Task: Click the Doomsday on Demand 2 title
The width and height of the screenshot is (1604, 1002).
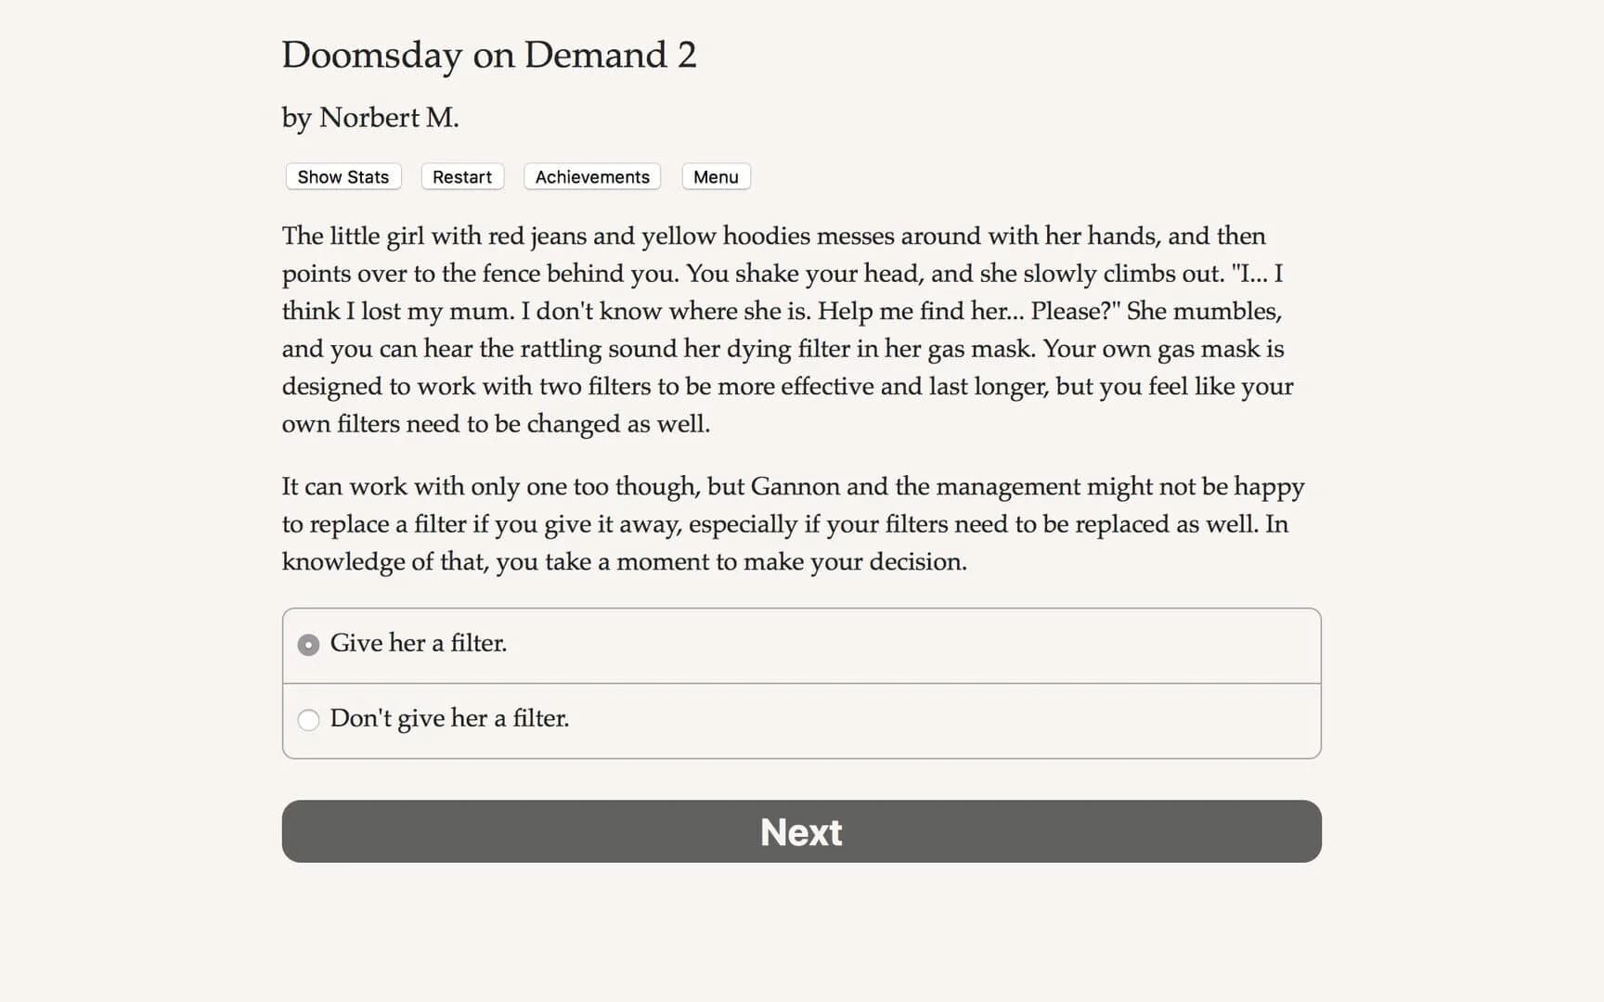Action: 489,56
